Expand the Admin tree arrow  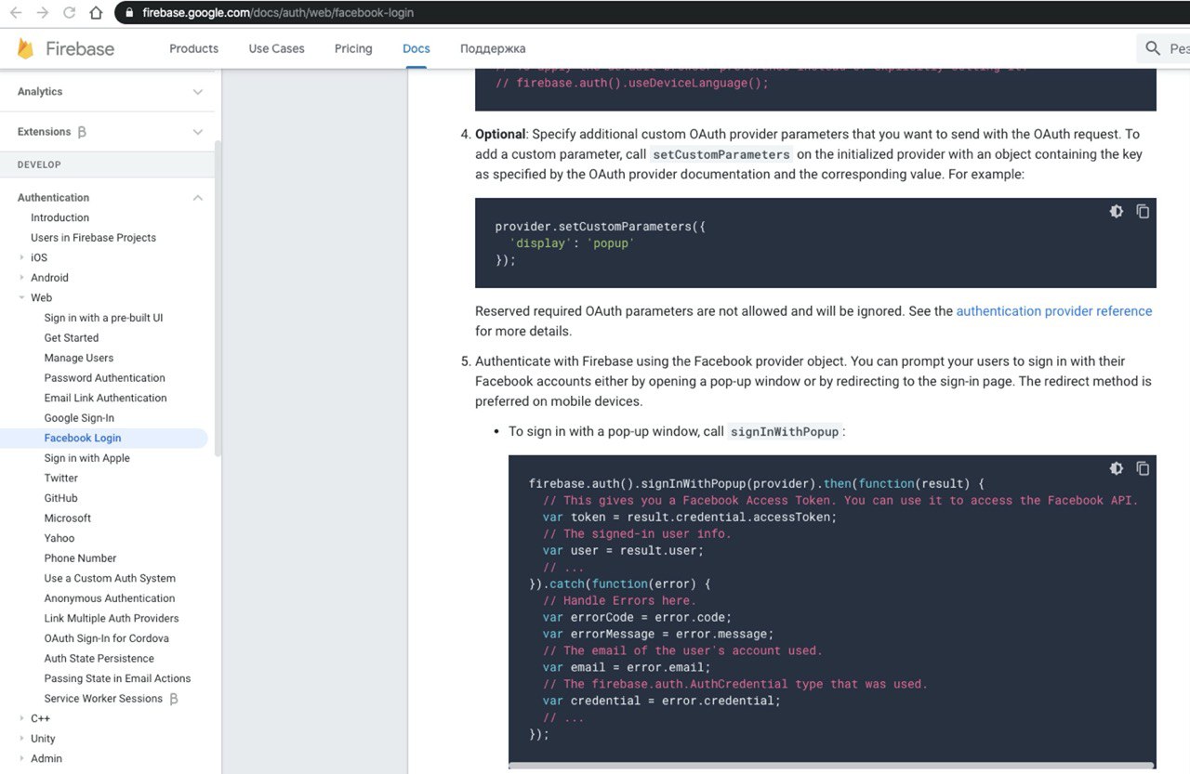22,758
